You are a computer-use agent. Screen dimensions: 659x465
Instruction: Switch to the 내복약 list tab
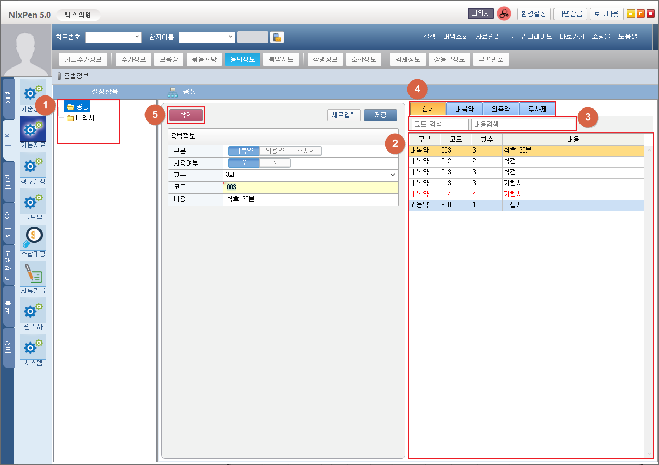click(x=464, y=109)
